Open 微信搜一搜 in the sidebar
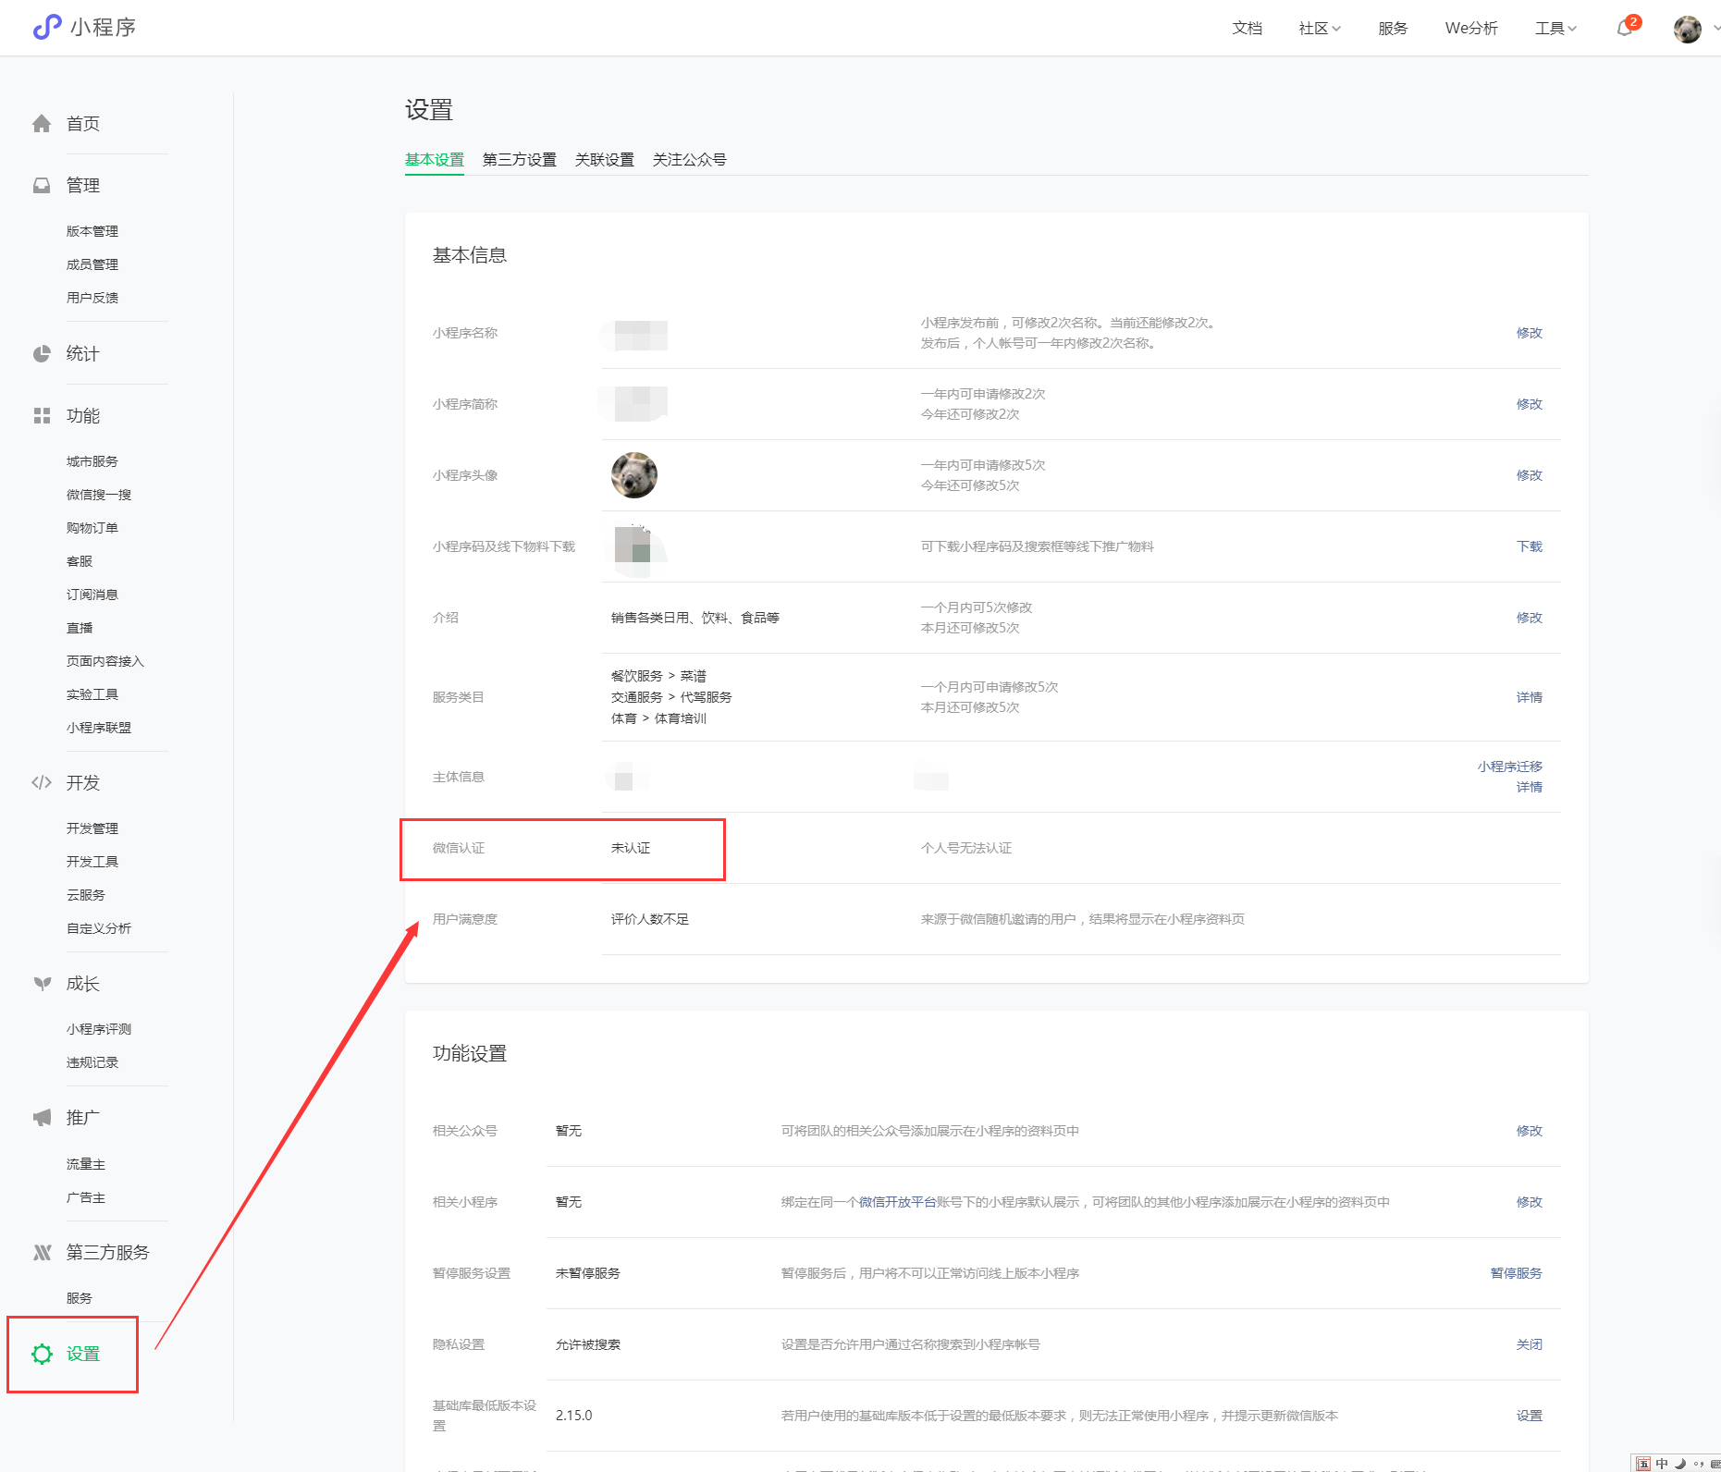 coord(99,495)
